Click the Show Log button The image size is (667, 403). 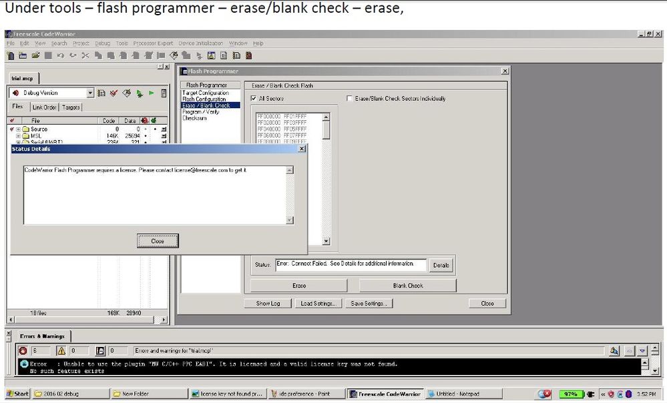pyautogui.click(x=268, y=304)
